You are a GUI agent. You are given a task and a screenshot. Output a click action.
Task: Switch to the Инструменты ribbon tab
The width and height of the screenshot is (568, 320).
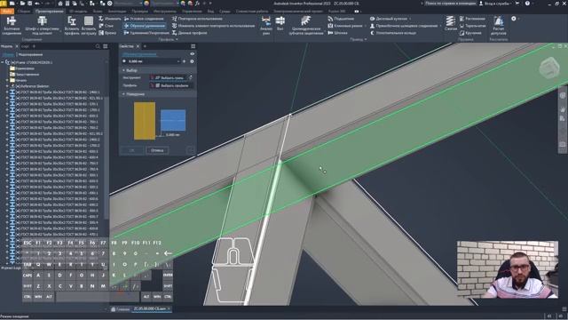(164, 12)
